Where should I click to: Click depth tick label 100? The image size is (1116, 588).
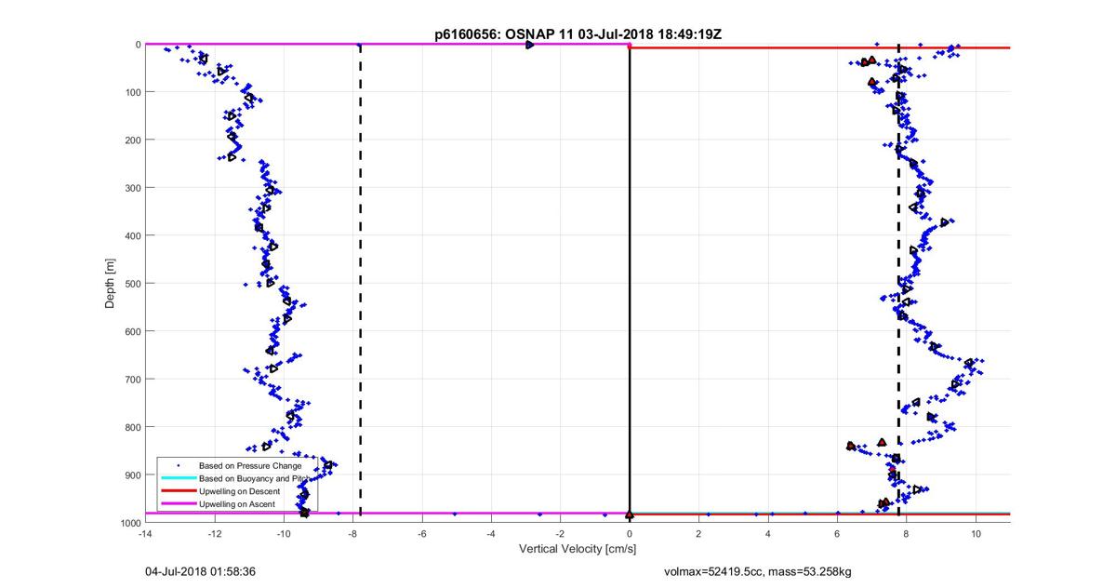[x=132, y=92]
